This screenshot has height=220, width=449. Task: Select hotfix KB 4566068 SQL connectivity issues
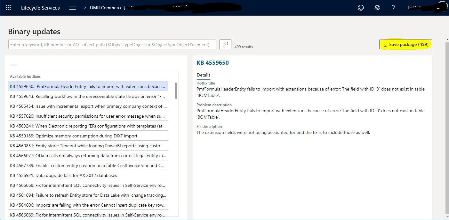[88, 185]
